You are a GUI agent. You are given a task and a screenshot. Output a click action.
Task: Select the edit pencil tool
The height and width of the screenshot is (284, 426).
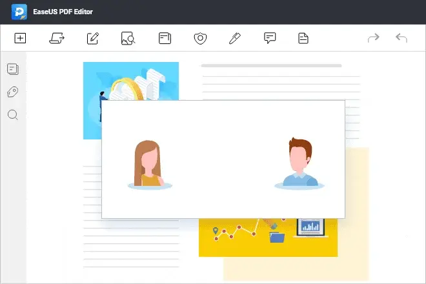pyautogui.click(x=92, y=39)
